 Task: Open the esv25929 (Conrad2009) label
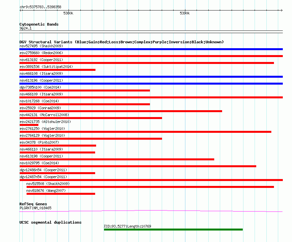pyautogui.click(x=40, y=108)
